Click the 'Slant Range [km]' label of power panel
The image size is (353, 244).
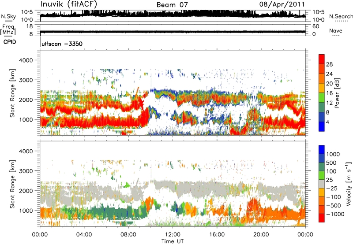pyautogui.click(x=12, y=93)
